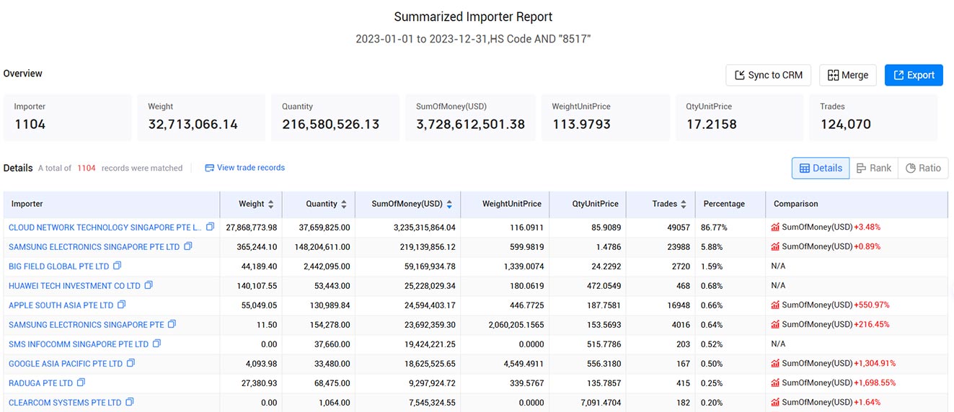Select the Importer 1104 overview card
Screen dimensions: 954x412
click(x=68, y=117)
